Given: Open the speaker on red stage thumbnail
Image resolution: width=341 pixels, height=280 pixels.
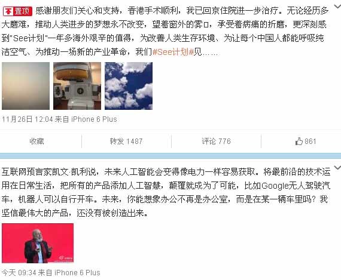Looking at the screenshot, I should coord(38,243).
